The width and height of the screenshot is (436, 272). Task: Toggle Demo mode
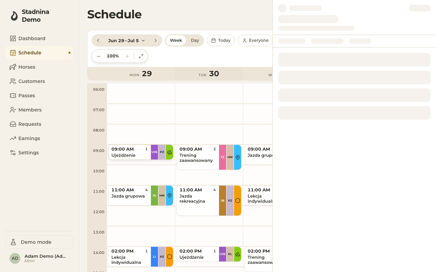[39, 242]
